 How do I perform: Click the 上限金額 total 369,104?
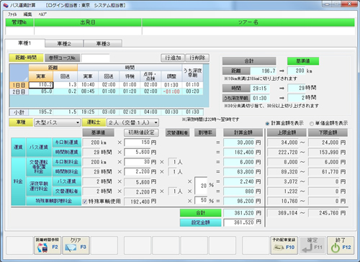pyautogui.click(x=283, y=213)
